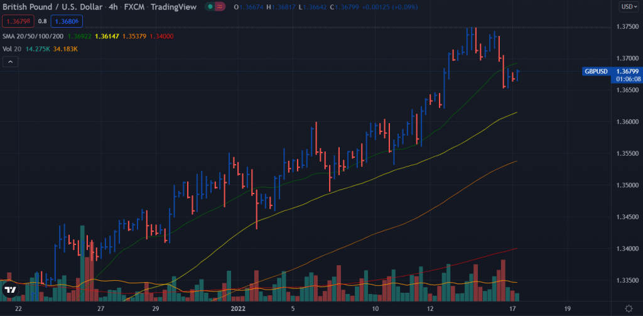Open chart settings gear at bottom right
Screen dimensions: 643x316
[x=628, y=308]
